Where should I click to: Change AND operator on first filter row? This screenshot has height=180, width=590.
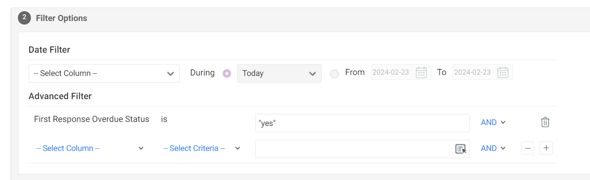point(493,122)
